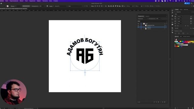Hide АДАМОВ БОГУТЯН text layer eye icon
Image resolution: width=194 pixels, height=109 pixels.
tap(138, 25)
